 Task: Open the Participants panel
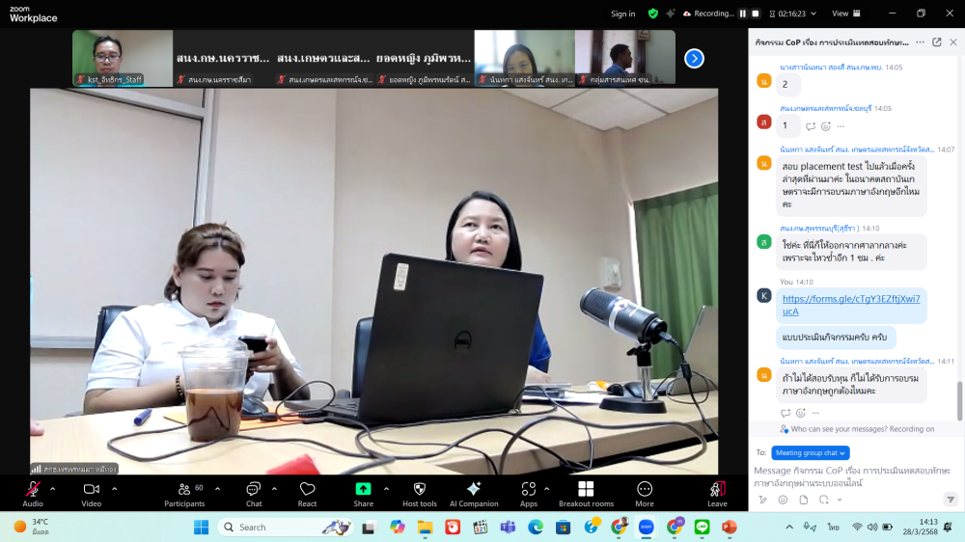pos(183,493)
